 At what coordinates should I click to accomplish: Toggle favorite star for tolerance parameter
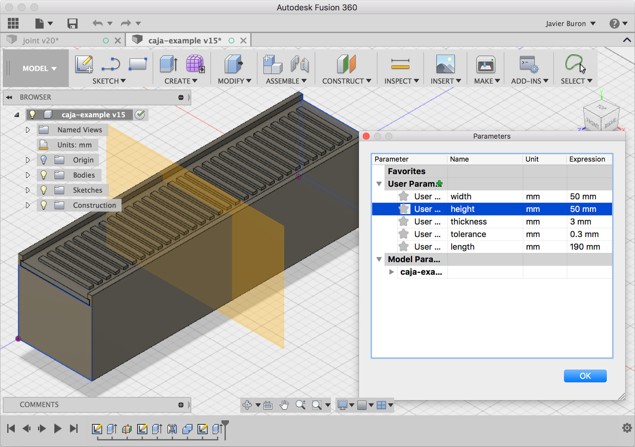point(404,234)
